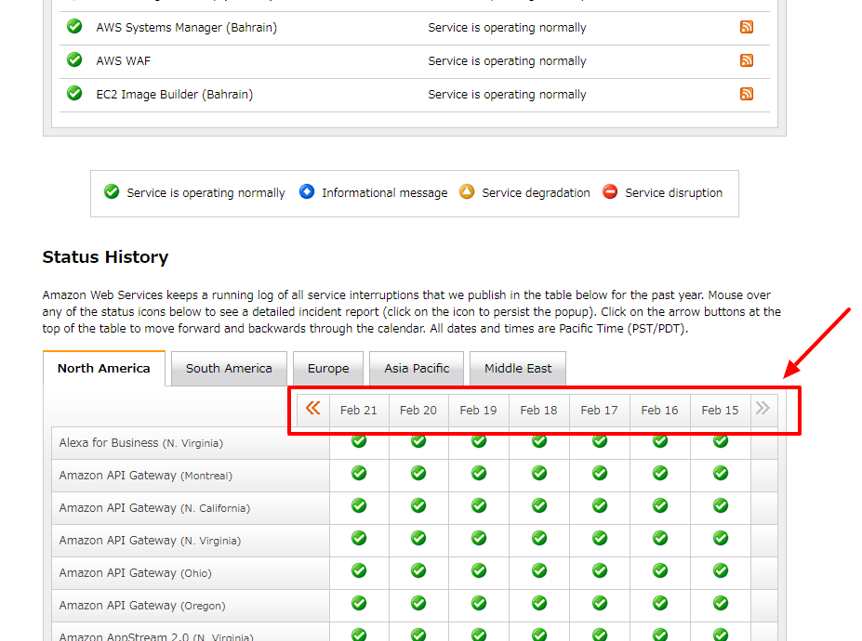Click the Feb 16 column header

[659, 411]
